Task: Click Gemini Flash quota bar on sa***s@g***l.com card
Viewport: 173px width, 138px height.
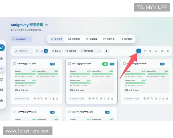Action: click(x=25, y=83)
